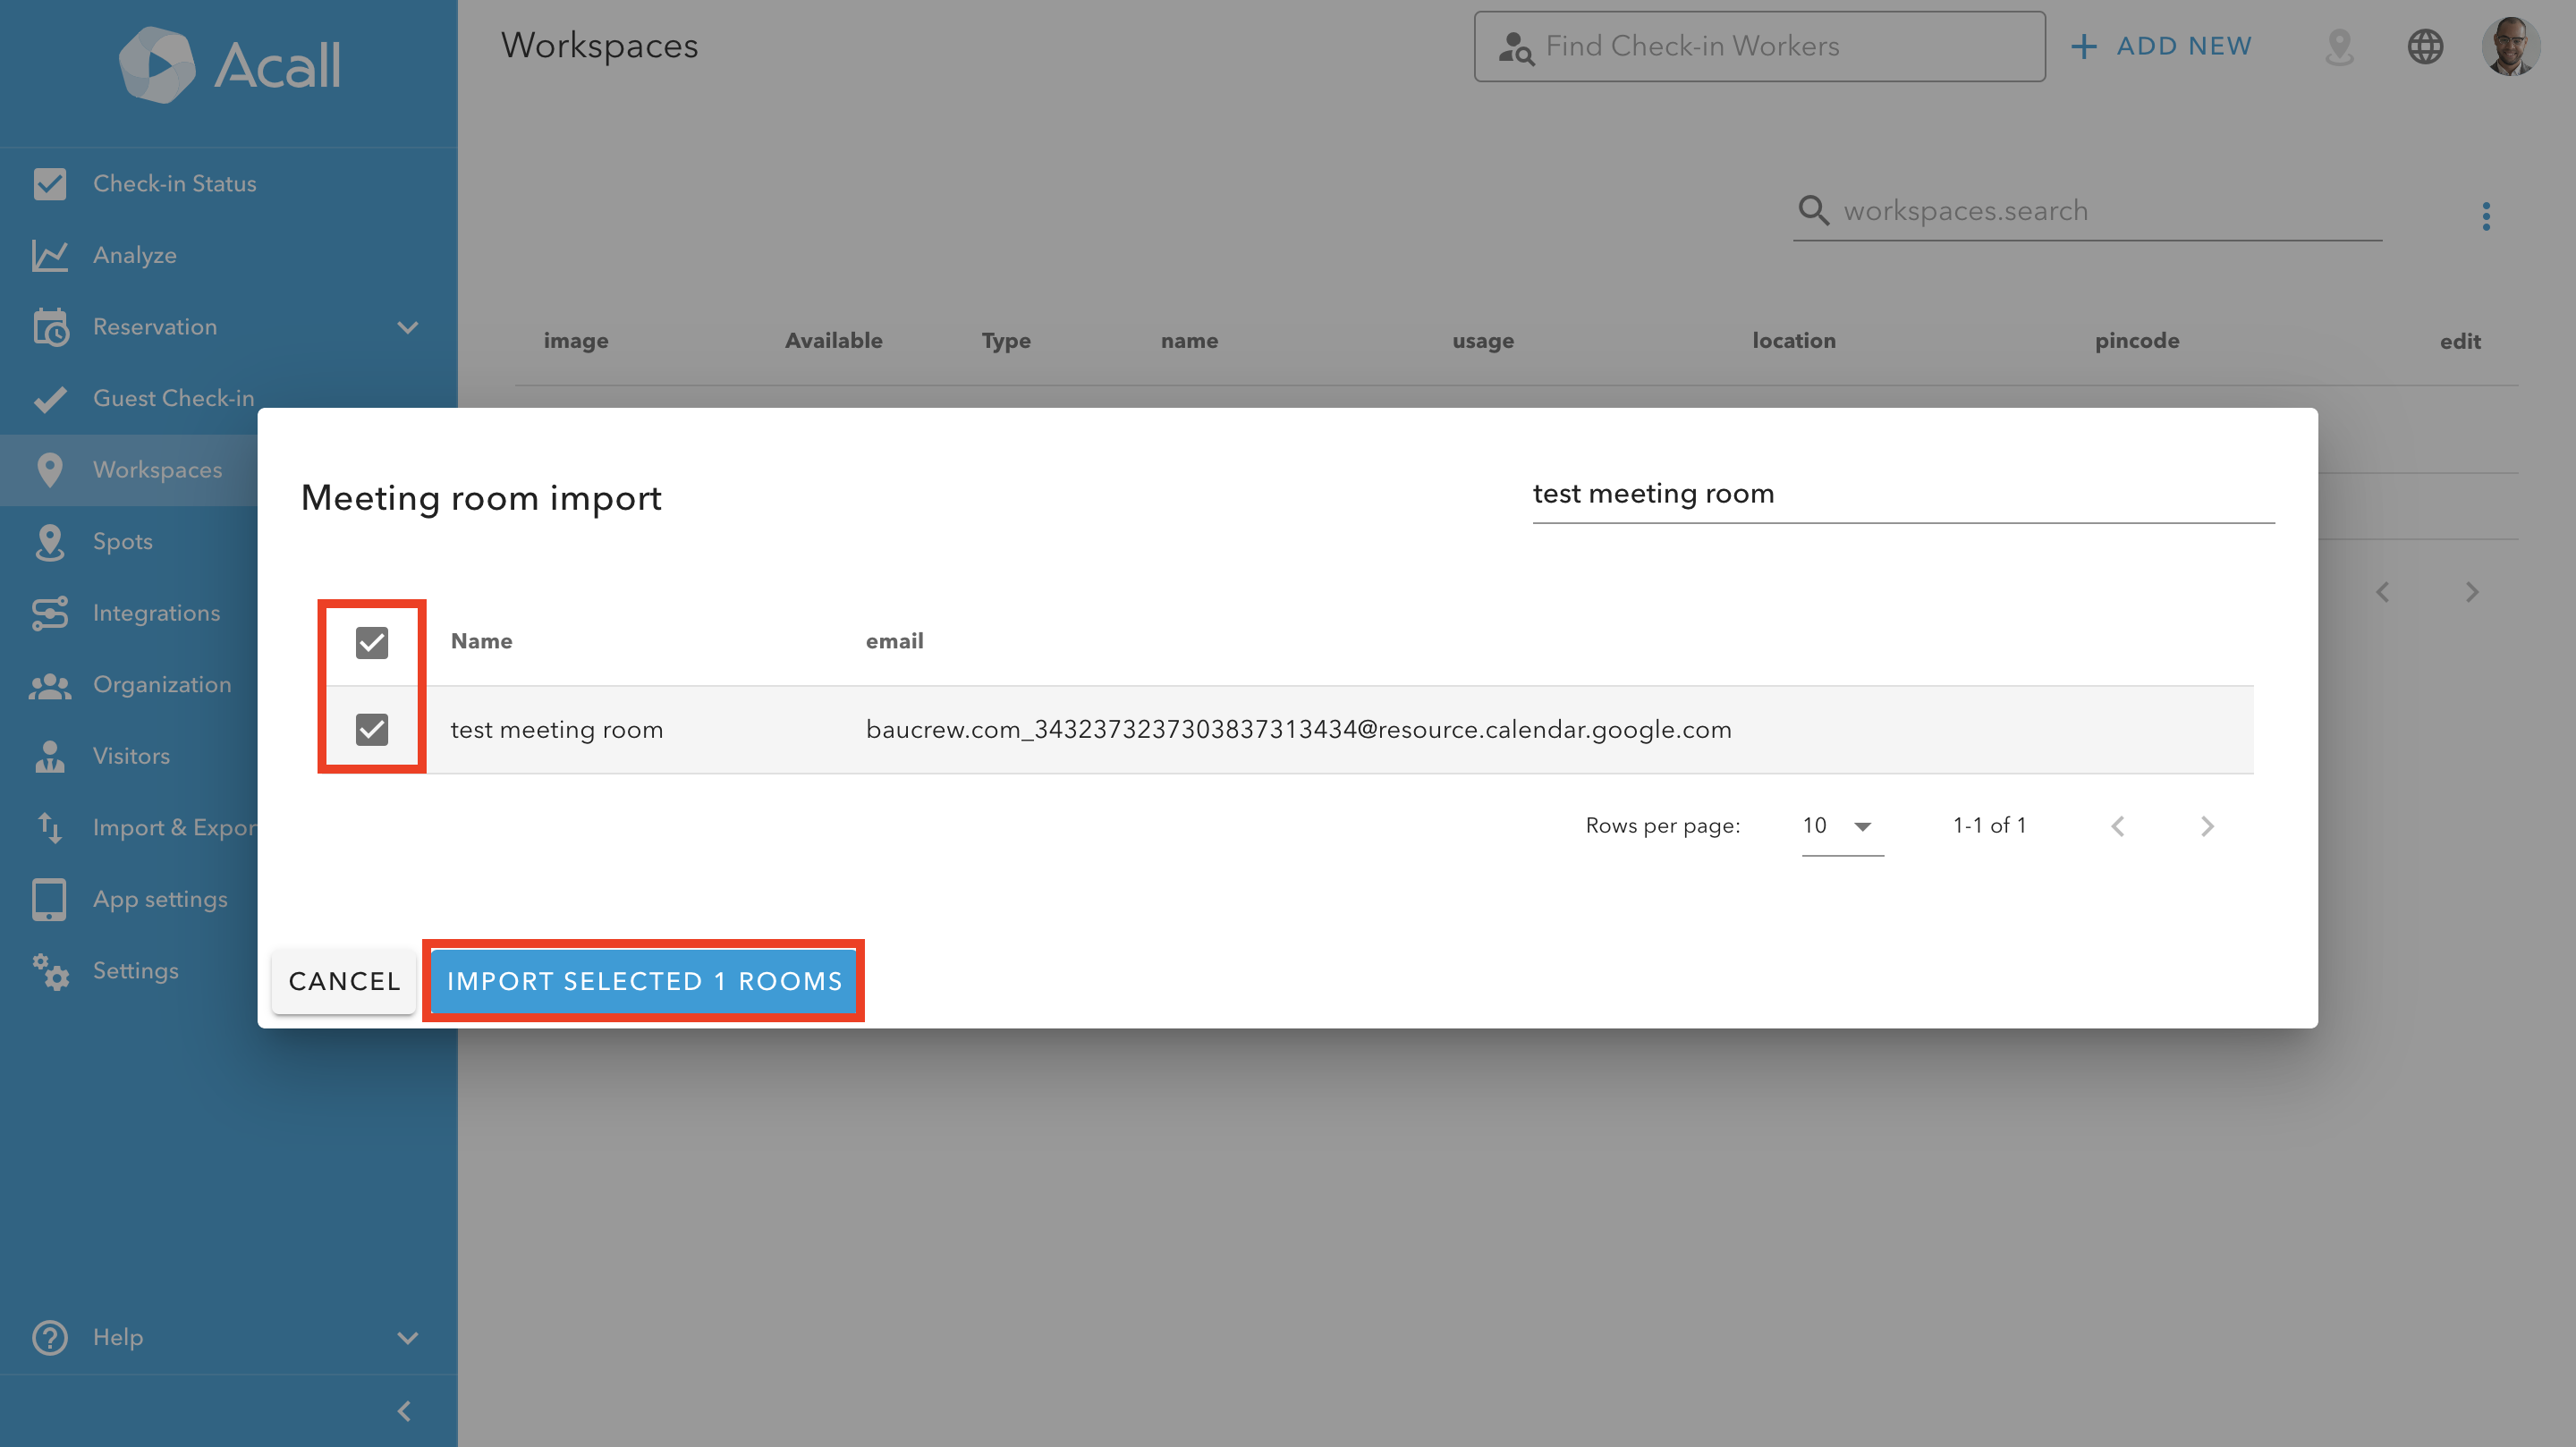Open the user profile avatar
2576x1447 pixels.
[2509, 46]
